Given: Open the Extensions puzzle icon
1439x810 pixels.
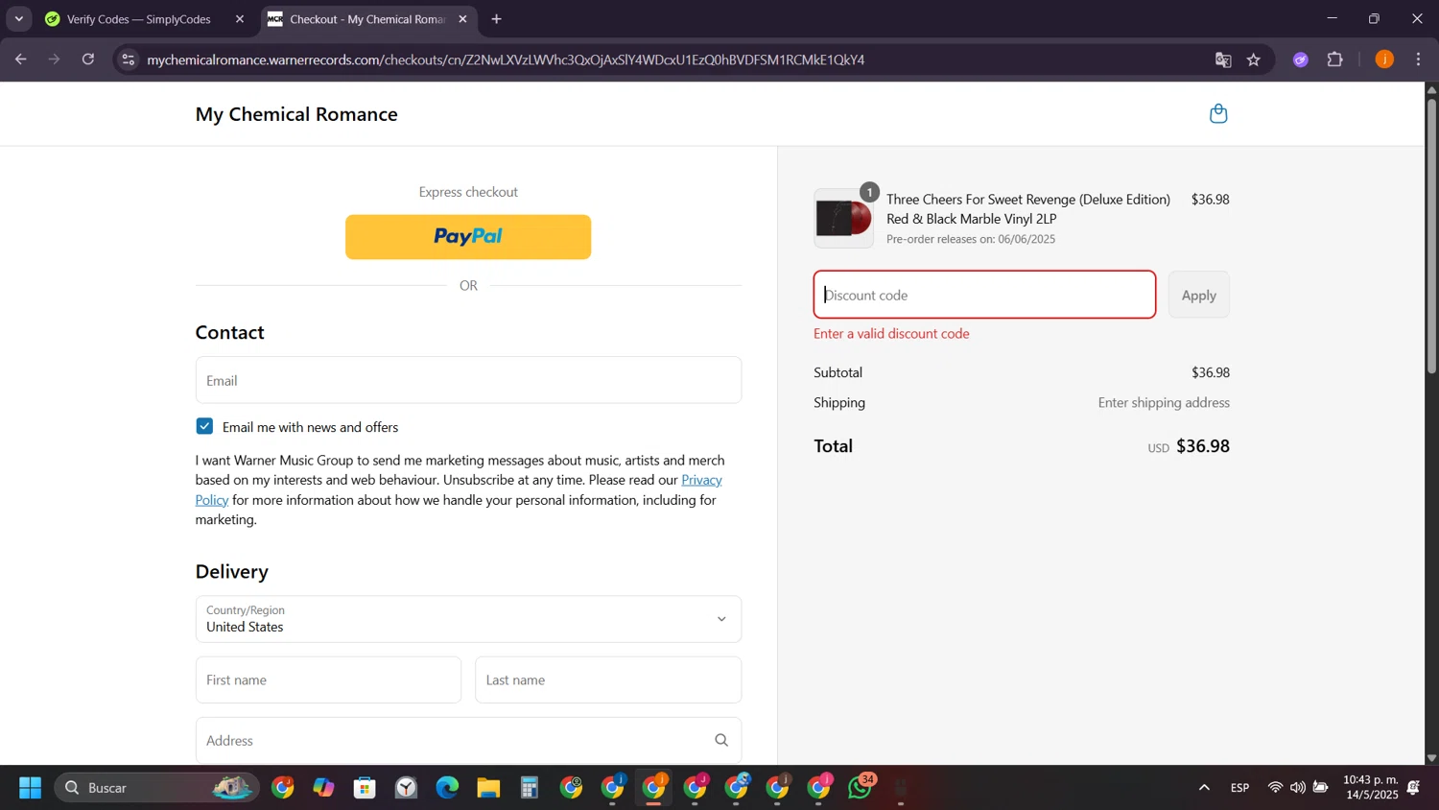Looking at the screenshot, I should (1334, 60).
